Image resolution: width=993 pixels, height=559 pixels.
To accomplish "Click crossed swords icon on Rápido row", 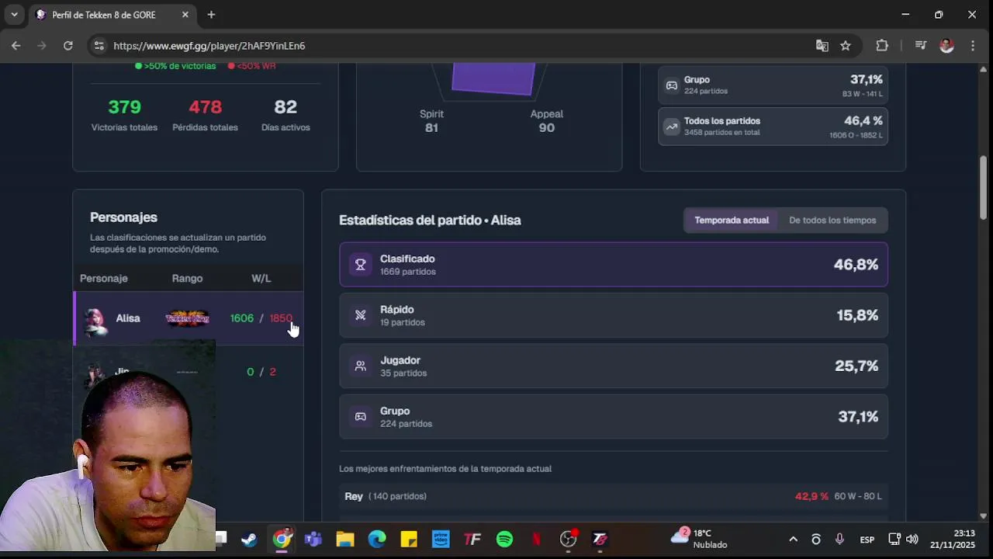I will point(360,315).
